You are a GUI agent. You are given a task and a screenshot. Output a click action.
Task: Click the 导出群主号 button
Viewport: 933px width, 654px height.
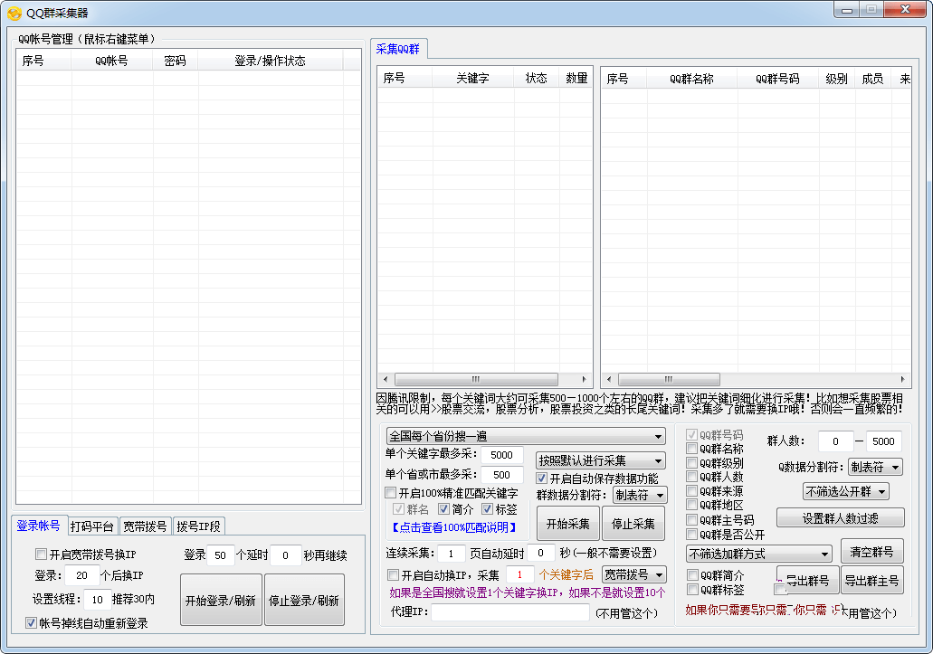[x=872, y=580]
